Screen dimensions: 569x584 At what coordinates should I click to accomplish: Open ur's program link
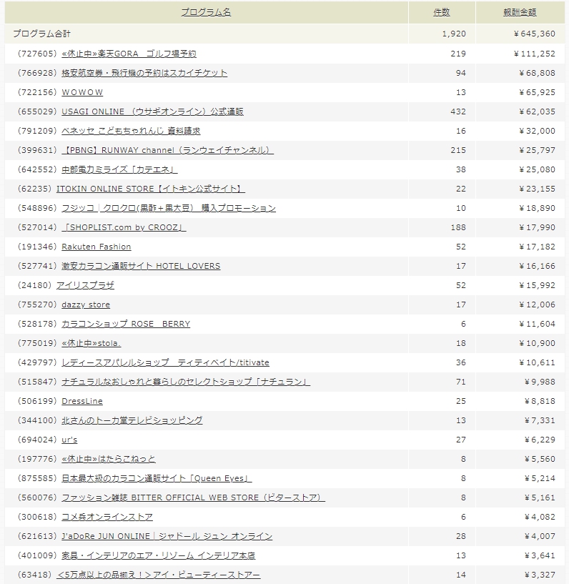click(x=69, y=440)
